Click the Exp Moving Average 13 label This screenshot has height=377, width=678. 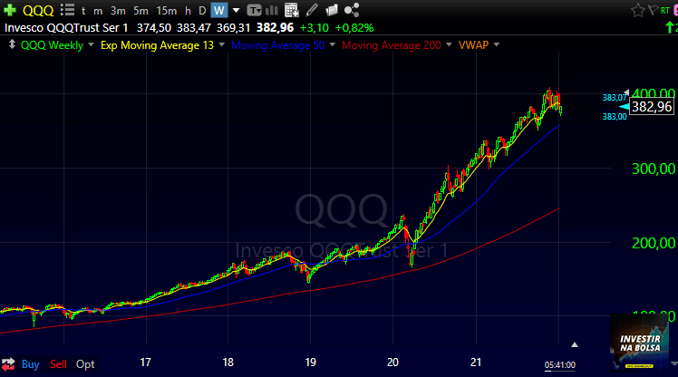pos(157,45)
